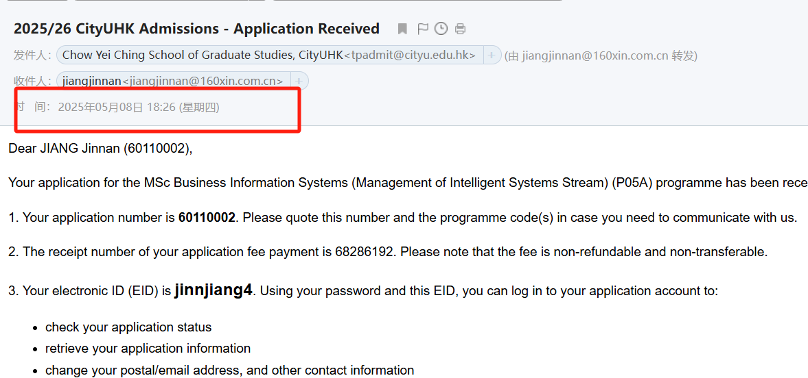Click the 收件人 recipient label
808x378 pixels.
click(32, 81)
